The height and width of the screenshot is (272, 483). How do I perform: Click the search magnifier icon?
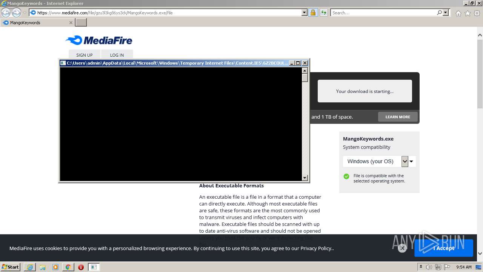pos(439,13)
